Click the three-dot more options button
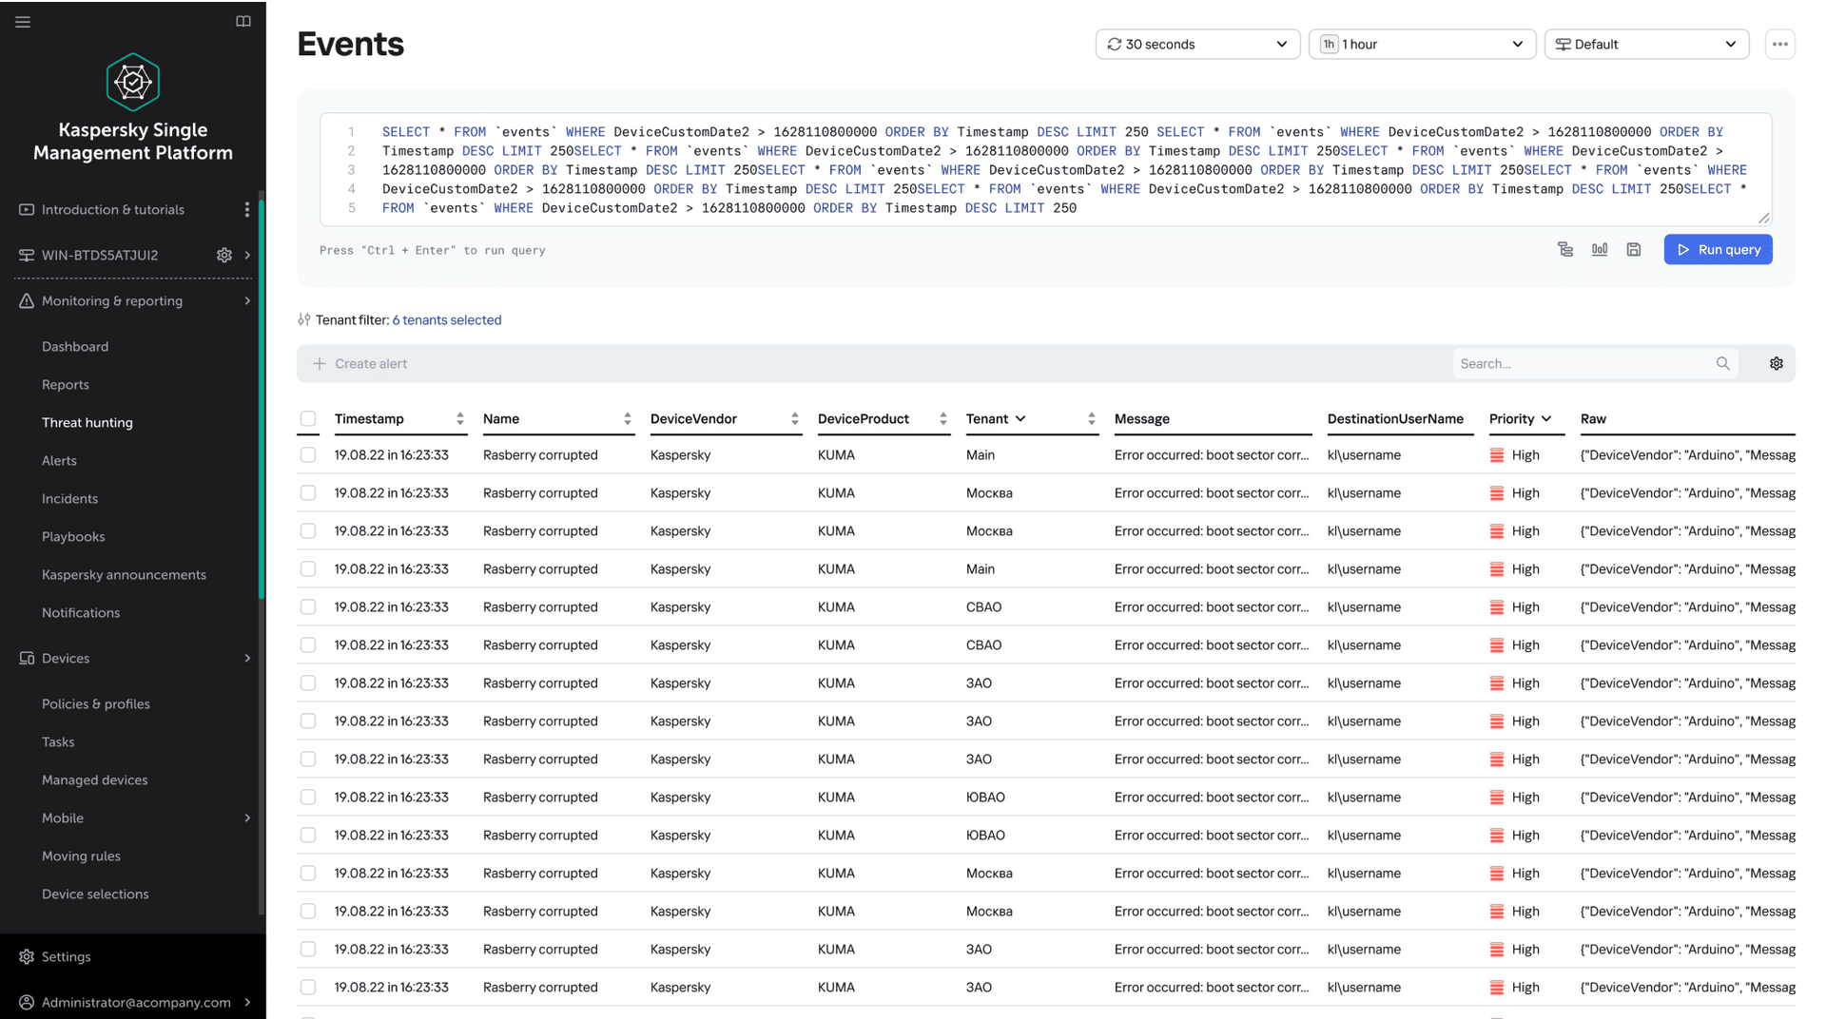The height and width of the screenshot is (1019, 1826). click(1779, 45)
